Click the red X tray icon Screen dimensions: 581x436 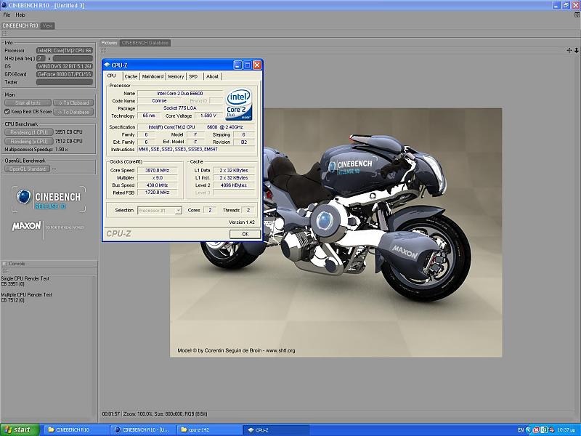point(537,430)
